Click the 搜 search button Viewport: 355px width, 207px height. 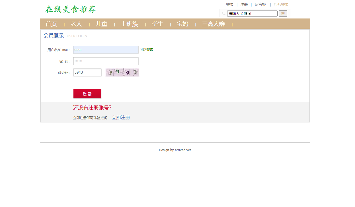pyautogui.click(x=283, y=13)
